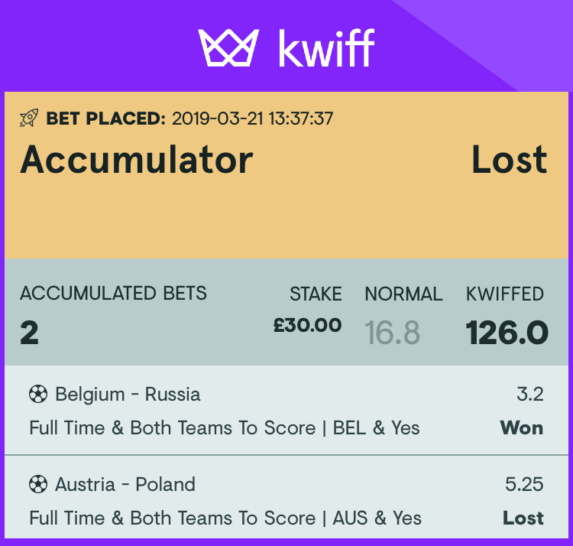The image size is (573, 546).
Task: Click the accumulated bets count 2
Action: point(29,333)
